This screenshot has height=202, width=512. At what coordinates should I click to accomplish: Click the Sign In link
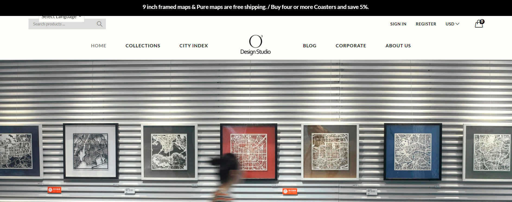tap(398, 24)
